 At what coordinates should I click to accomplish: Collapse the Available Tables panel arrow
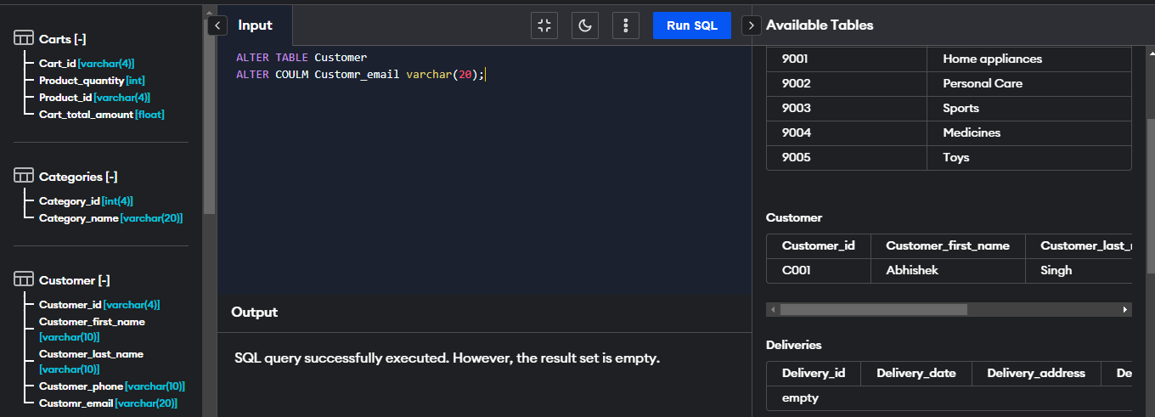click(x=752, y=25)
